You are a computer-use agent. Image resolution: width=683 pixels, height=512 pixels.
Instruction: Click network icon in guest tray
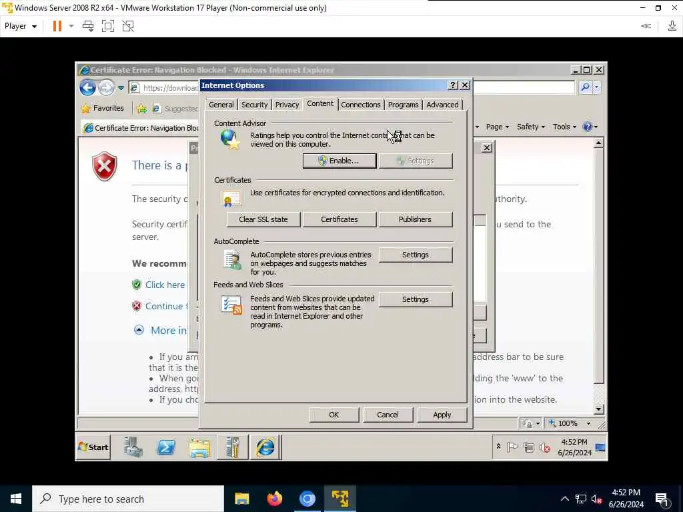click(529, 447)
